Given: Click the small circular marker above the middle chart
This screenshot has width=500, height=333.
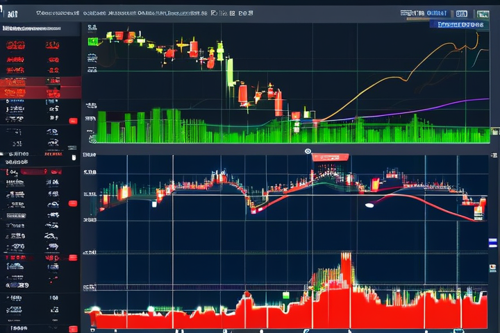Looking at the screenshot, I should pyautogui.click(x=307, y=151).
